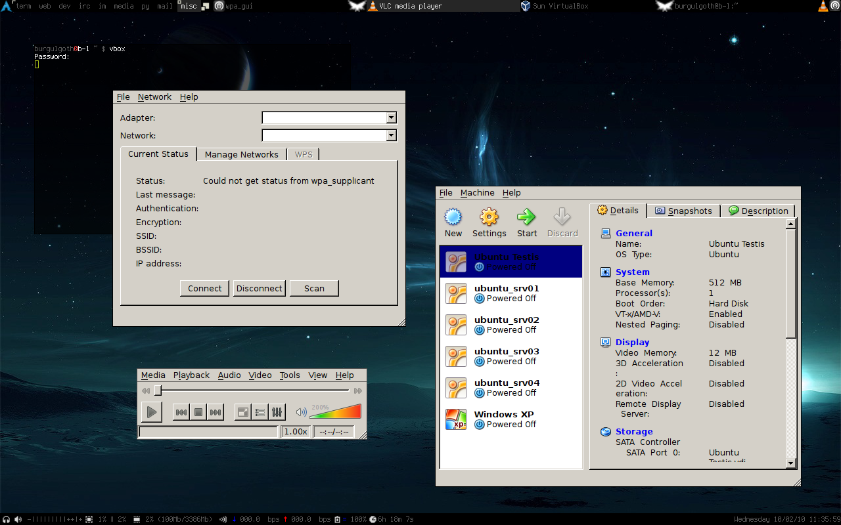Screen dimensions: 841x525
Task: Select the ubuntu_srv02 machine
Action: click(x=511, y=325)
